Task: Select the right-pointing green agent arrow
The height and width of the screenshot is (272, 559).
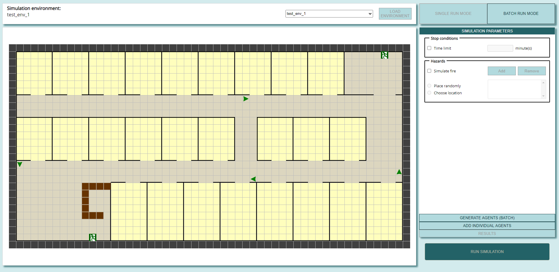Action: pos(246,99)
